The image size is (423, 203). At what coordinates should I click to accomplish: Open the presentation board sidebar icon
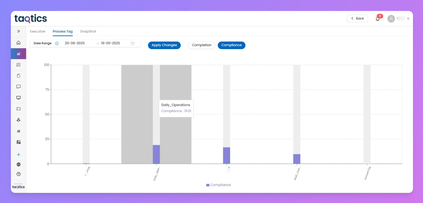[x=18, y=98]
